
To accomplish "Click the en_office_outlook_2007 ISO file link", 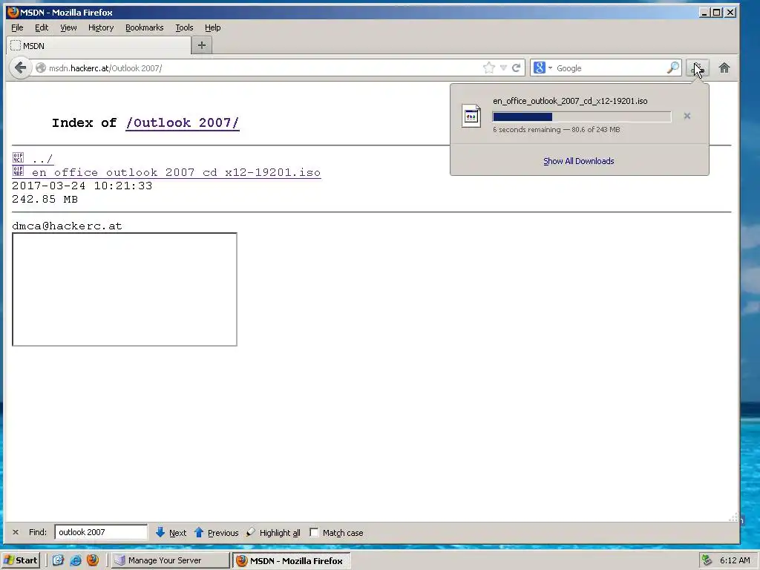I will [177, 172].
